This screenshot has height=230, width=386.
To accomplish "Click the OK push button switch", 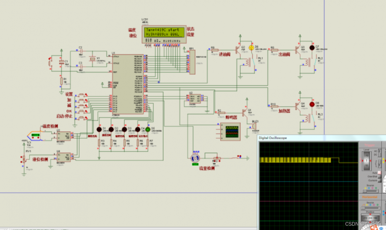I will (82, 111).
